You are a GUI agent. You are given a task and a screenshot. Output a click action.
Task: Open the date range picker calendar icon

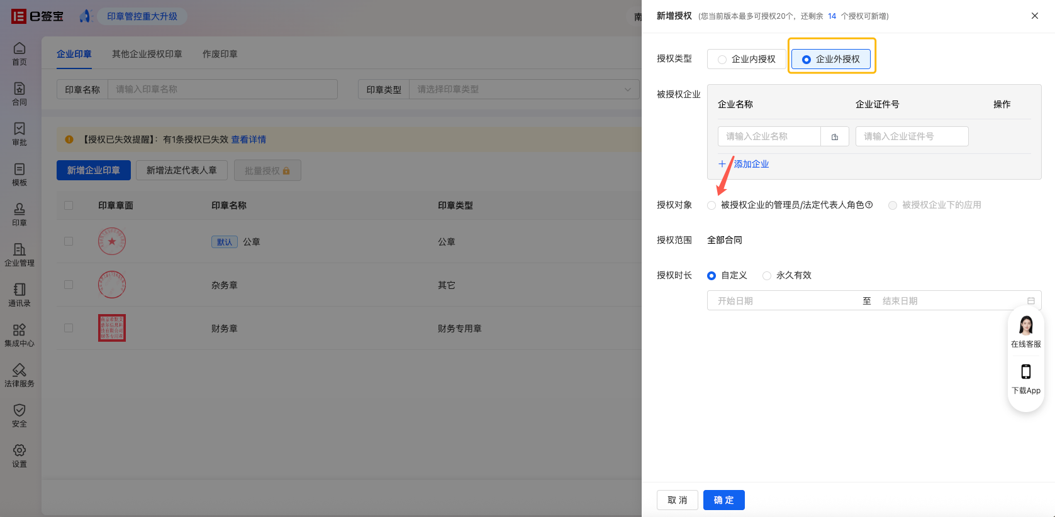click(x=1030, y=301)
